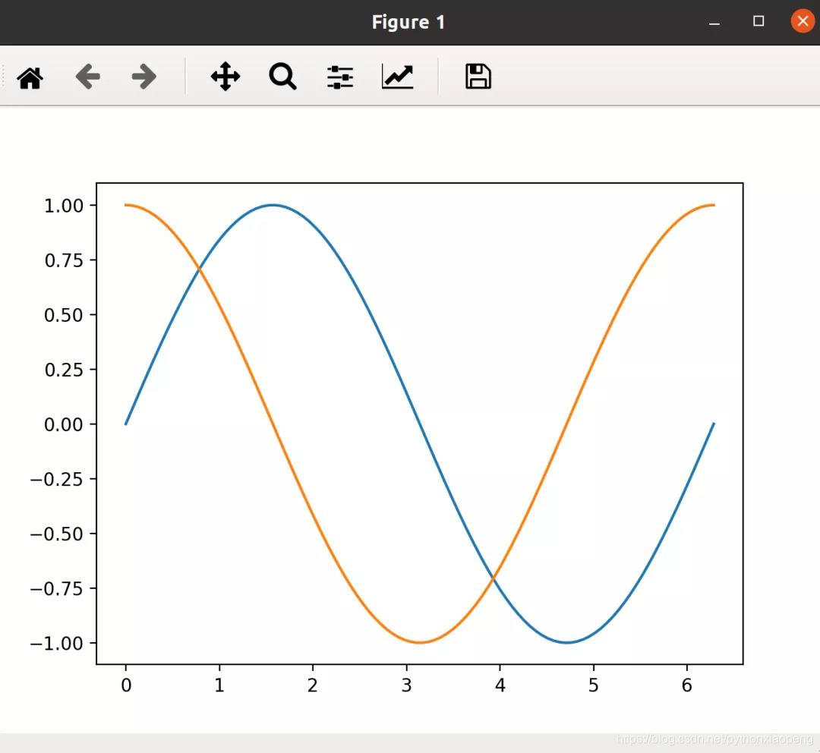
Task: Save the figure with the floppy disk icon
Action: [x=478, y=77]
